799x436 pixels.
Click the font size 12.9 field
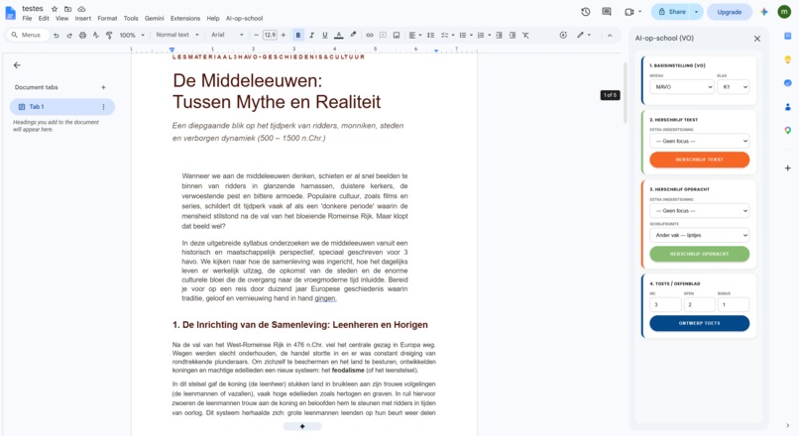point(270,35)
